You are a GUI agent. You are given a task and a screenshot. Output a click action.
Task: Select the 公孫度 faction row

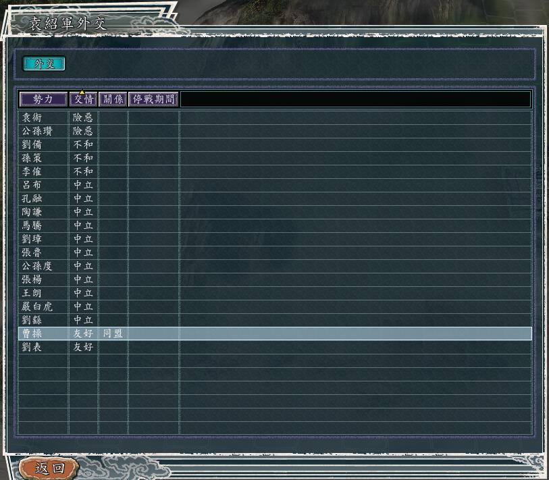(x=275, y=266)
